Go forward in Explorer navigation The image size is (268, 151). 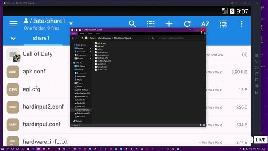point(77,38)
